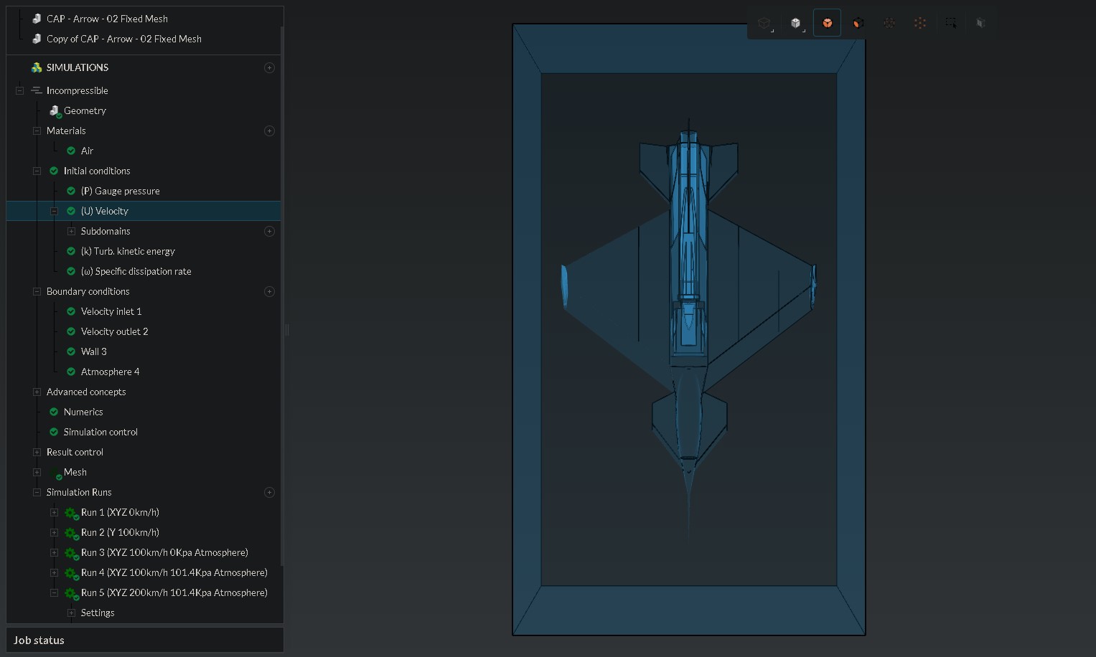Viewport: 1096px width, 657px height.
Task: Click the gear icon for Run 3
Action: coord(71,553)
